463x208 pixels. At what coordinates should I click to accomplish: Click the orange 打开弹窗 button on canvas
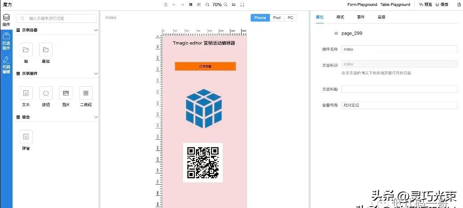[205, 66]
